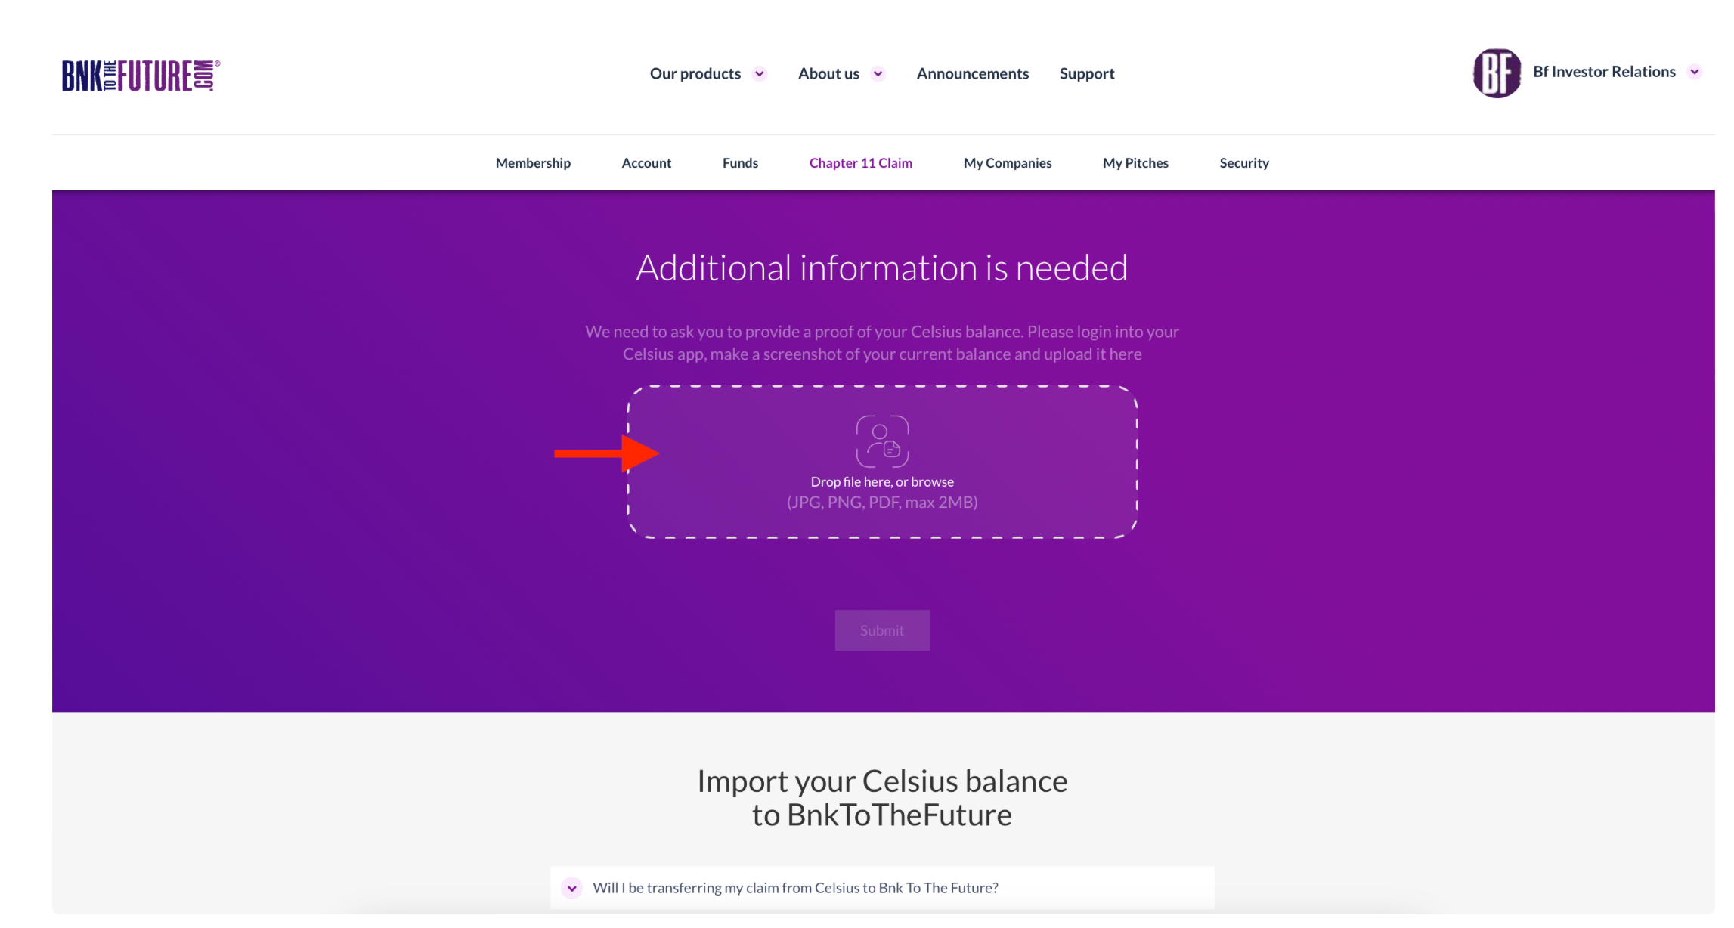
Task: Switch to the Membership tab
Action: pos(533,163)
